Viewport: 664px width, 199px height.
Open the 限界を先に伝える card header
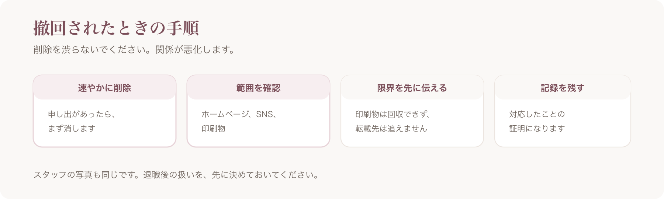412,88
